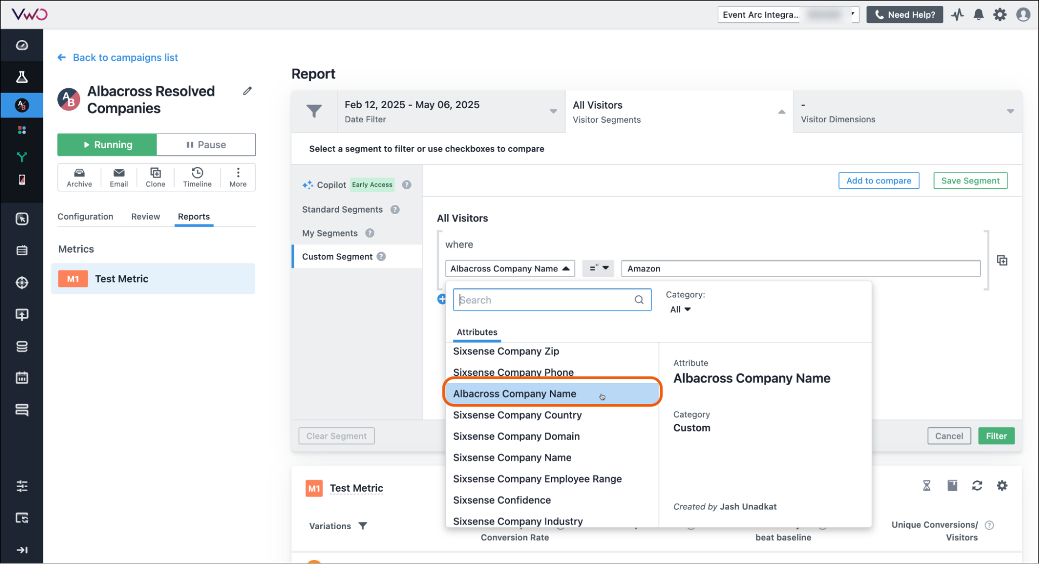Choose Sixsense Company Domain attribute
Viewport: 1039px width, 564px height.
tap(552, 437)
